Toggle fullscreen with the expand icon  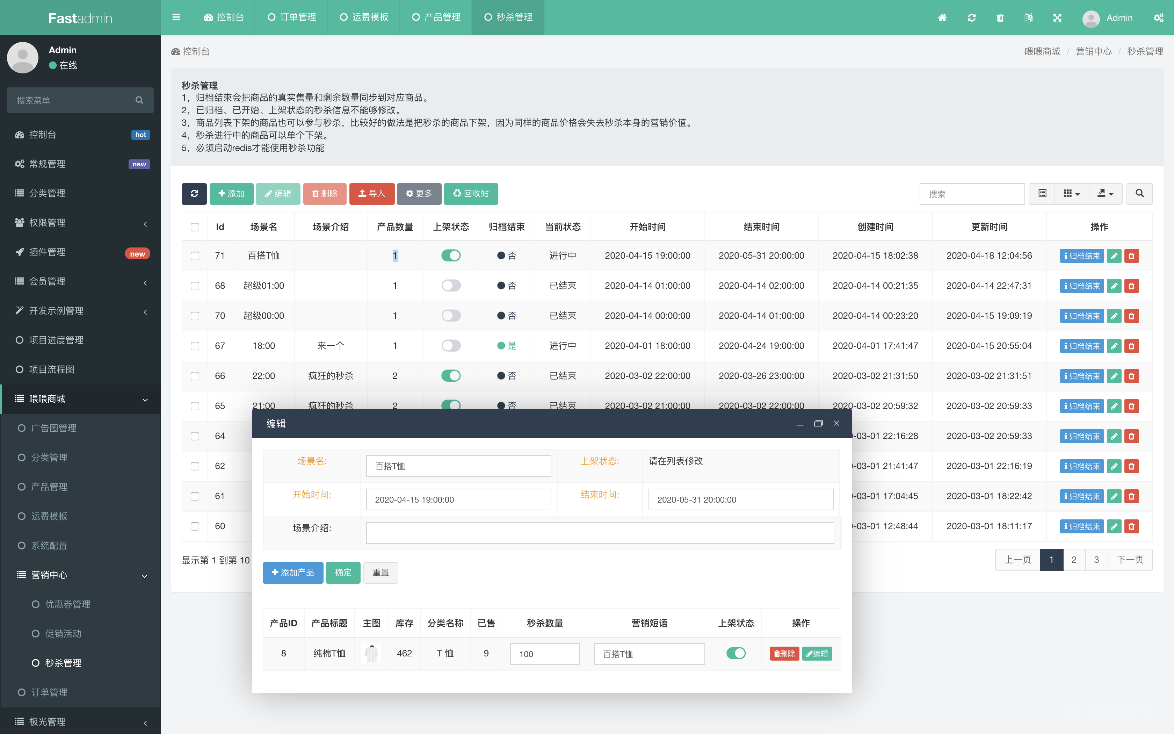1057,18
